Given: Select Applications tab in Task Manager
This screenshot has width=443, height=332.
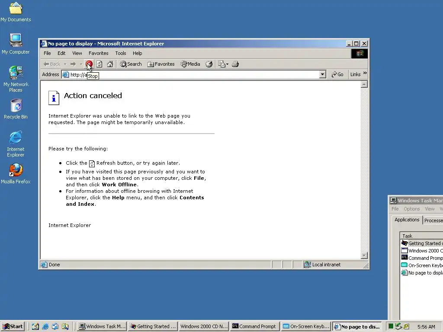Looking at the screenshot, I should (407, 220).
